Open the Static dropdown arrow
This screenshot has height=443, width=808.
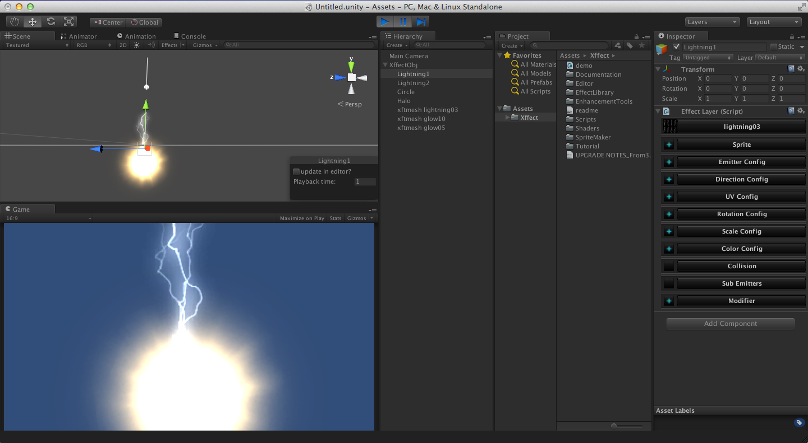click(x=801, y=47)
